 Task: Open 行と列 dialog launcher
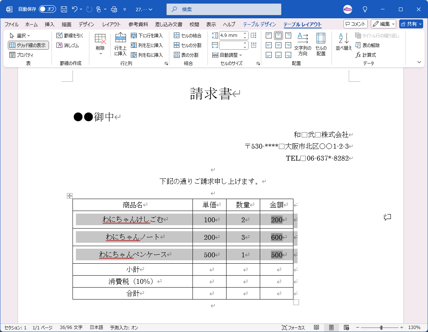(166, 63)
